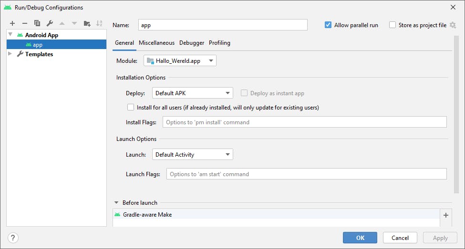
Task: Click the gear icon beside Store as project file
Action: pyautogui.click(x=453, y=25)
